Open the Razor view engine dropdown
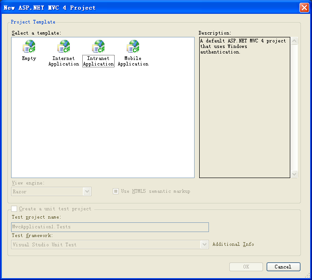This screenshot has width=312, height=280. coord(87,191)
